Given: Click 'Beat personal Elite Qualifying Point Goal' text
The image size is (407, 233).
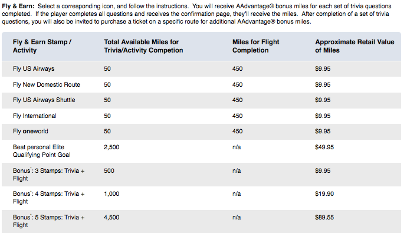Looking at the screenshot, I should point(41,151).
